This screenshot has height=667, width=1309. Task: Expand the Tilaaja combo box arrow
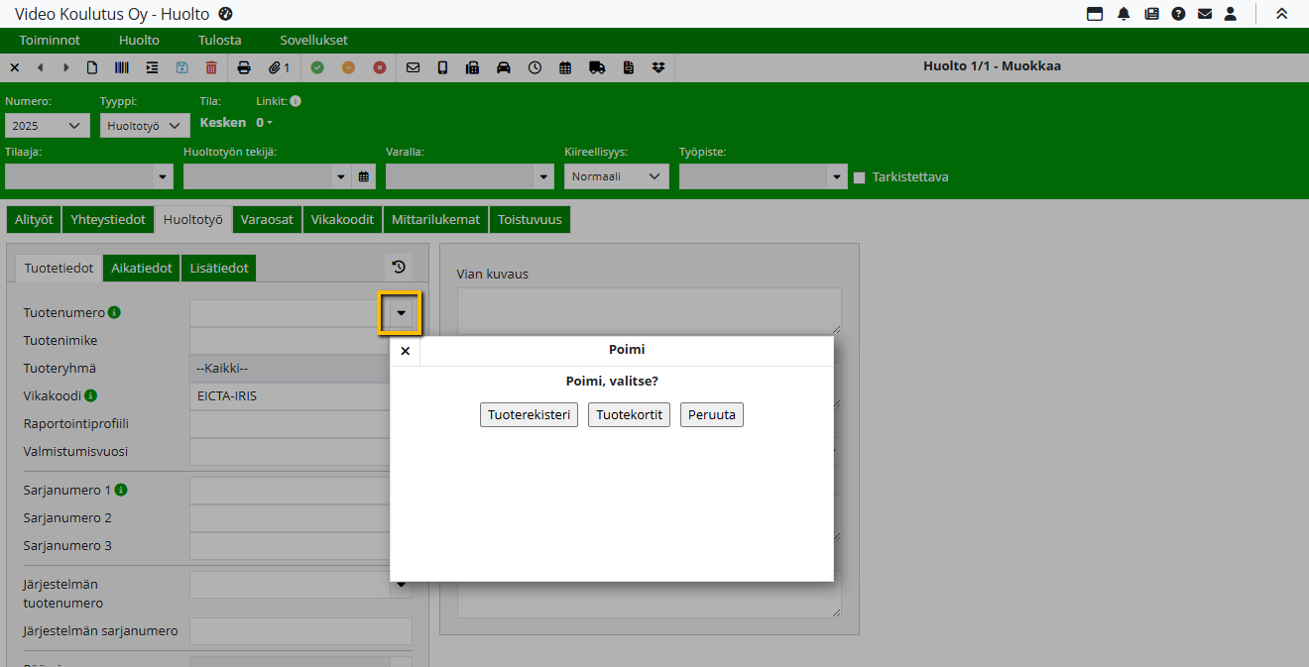coord(163,176)
